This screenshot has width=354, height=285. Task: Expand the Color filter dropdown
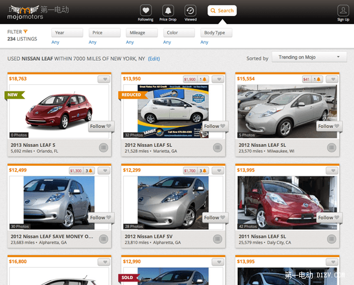[179, 32]
